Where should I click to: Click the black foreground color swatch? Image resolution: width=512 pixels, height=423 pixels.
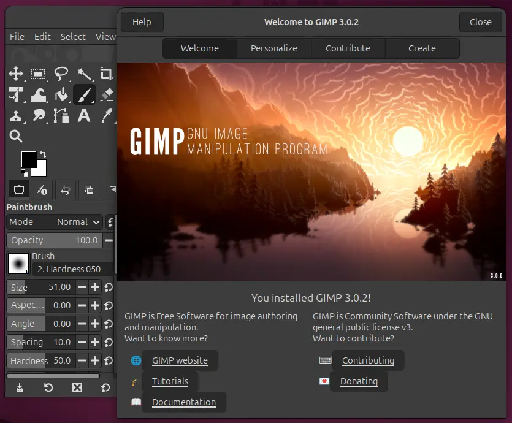coord(29,159)
